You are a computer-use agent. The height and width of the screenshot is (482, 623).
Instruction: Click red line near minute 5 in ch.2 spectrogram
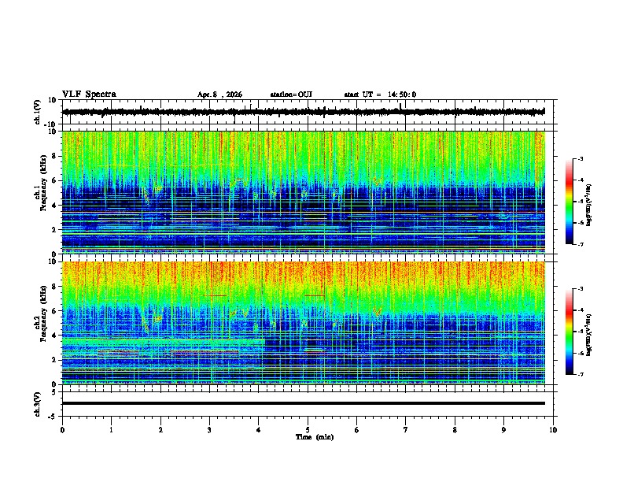[x=315, y=295]
